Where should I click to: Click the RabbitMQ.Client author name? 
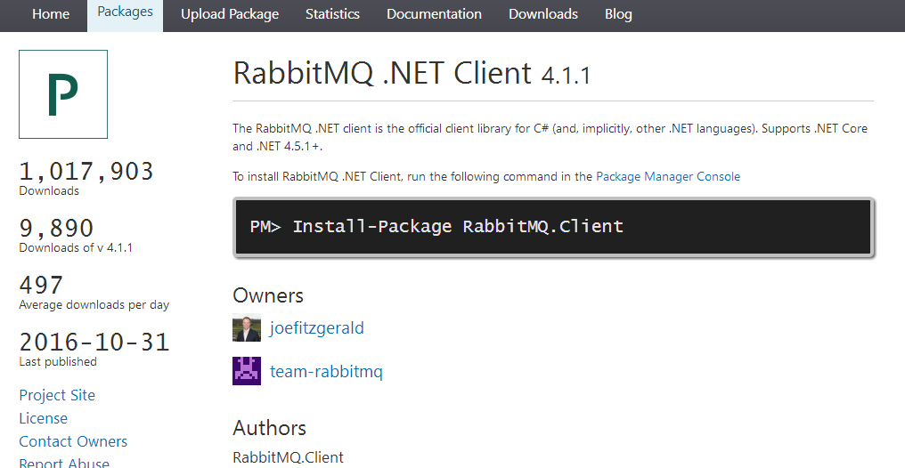point(288,457)
